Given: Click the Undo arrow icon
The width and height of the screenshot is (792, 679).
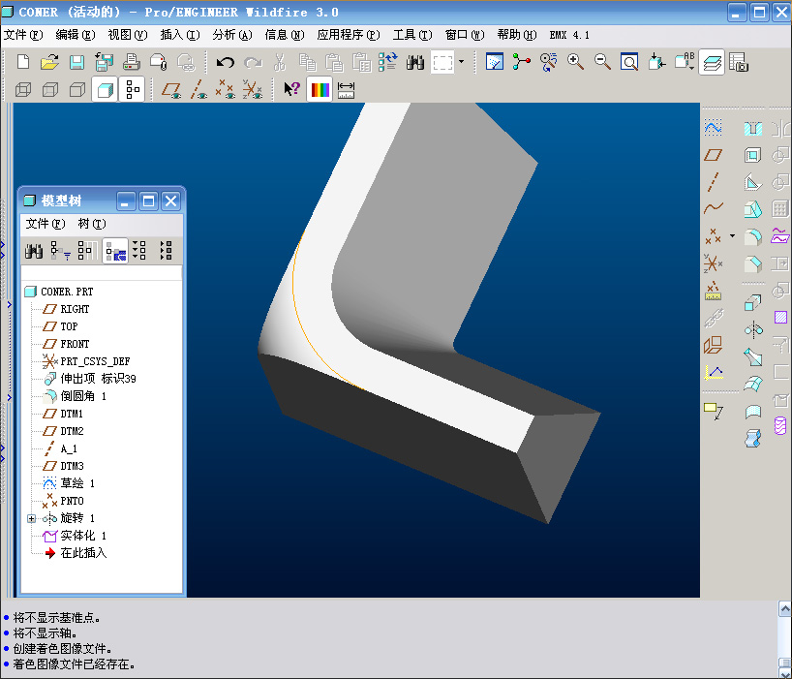Looking at the screenshot, I should point(226,63).
